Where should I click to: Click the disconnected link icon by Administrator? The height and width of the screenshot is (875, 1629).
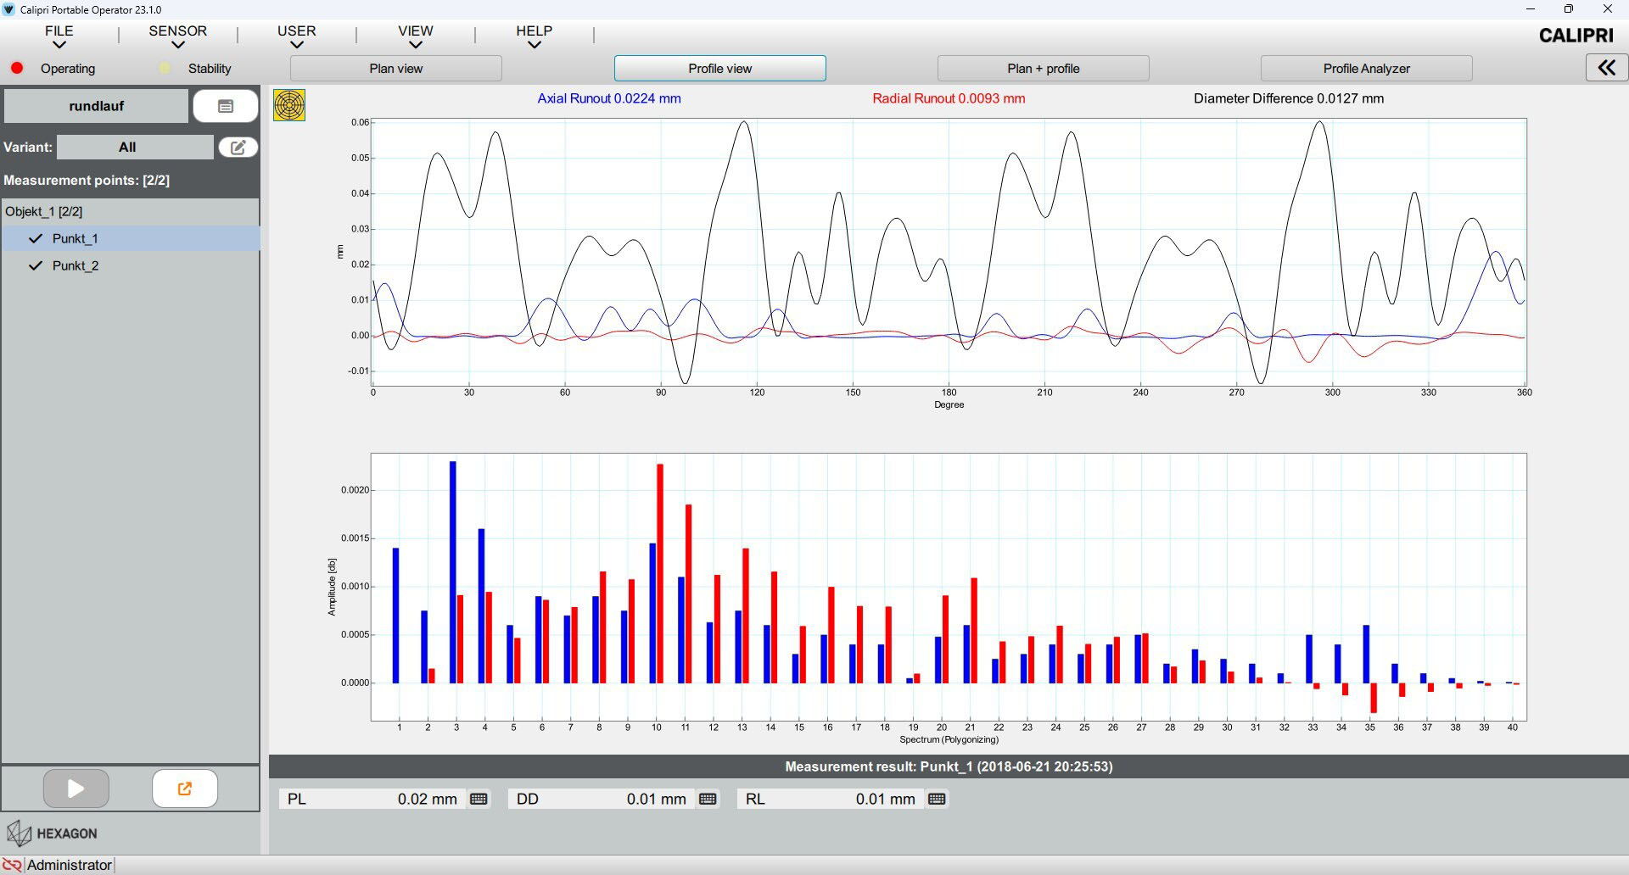12,865
